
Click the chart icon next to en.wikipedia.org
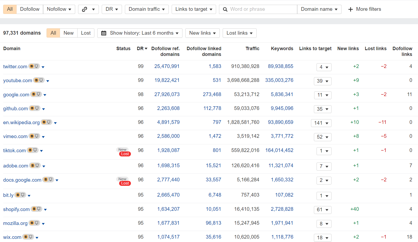pos(44,122)
